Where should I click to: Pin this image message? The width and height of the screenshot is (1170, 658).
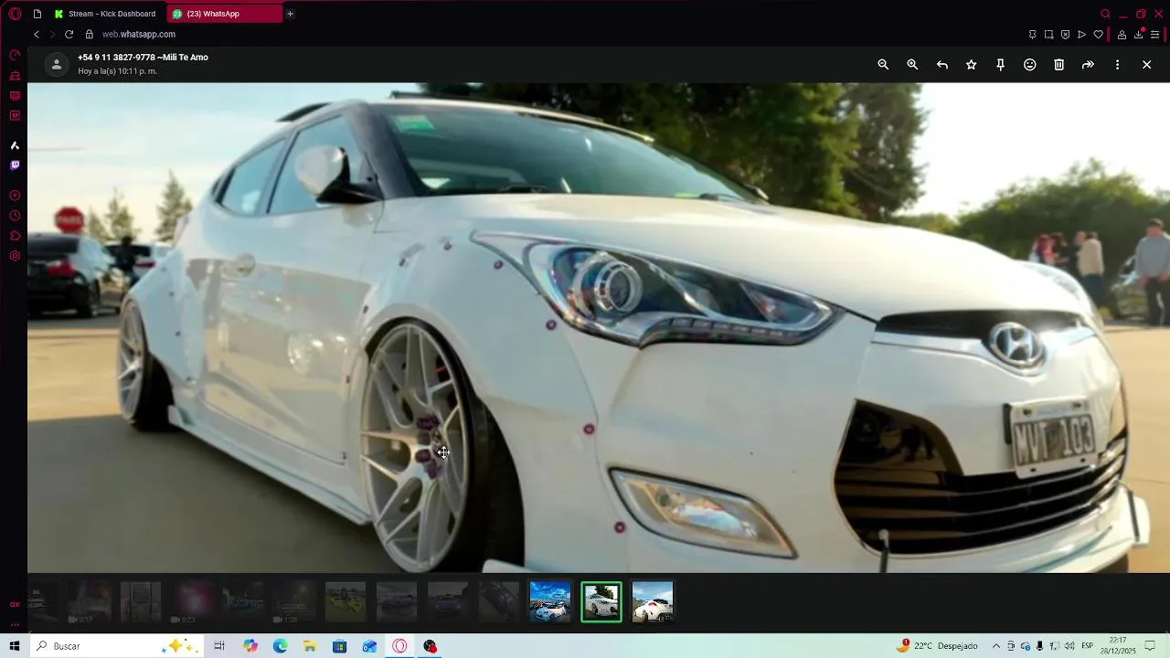[x=1000, y=65]
